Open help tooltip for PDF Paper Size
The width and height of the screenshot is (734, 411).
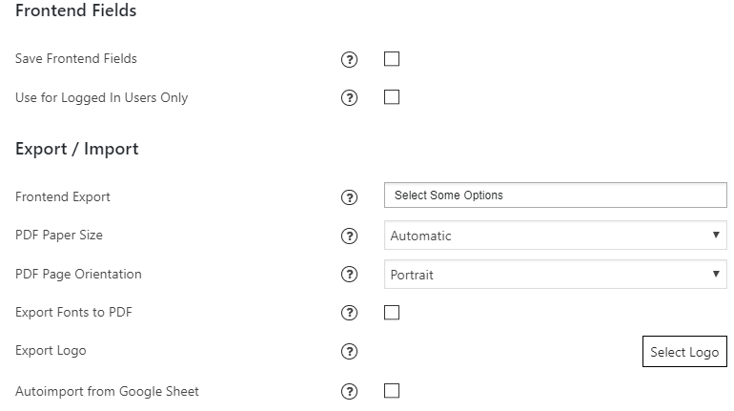[x=349, y=236]
